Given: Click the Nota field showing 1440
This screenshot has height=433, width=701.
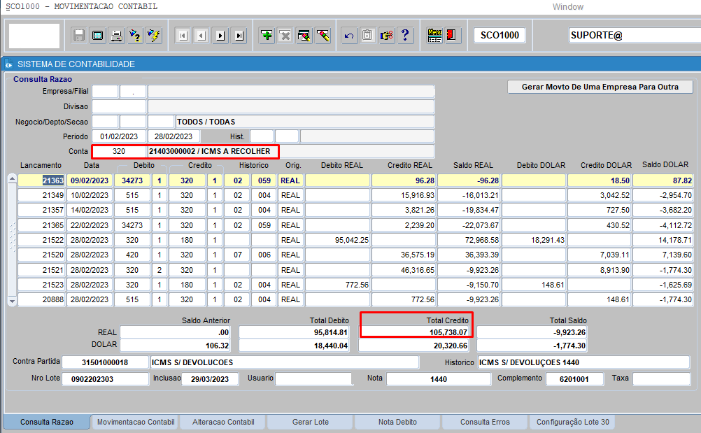Looking at the screenshot, I should (439, 379).
